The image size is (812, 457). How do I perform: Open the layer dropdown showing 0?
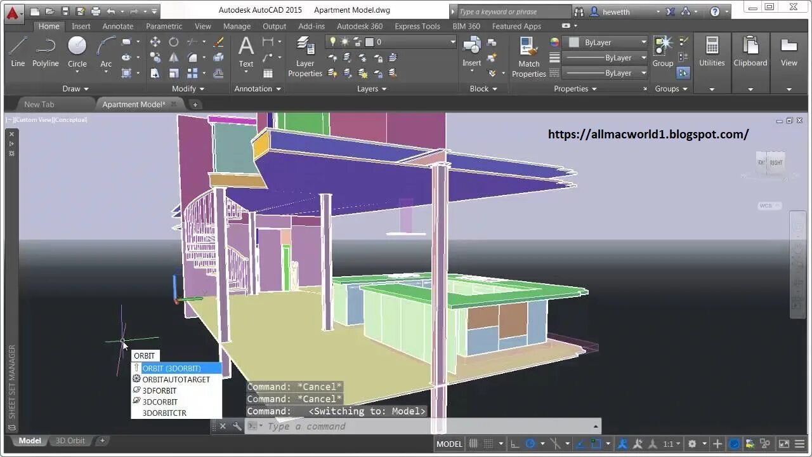click(391, 42)
